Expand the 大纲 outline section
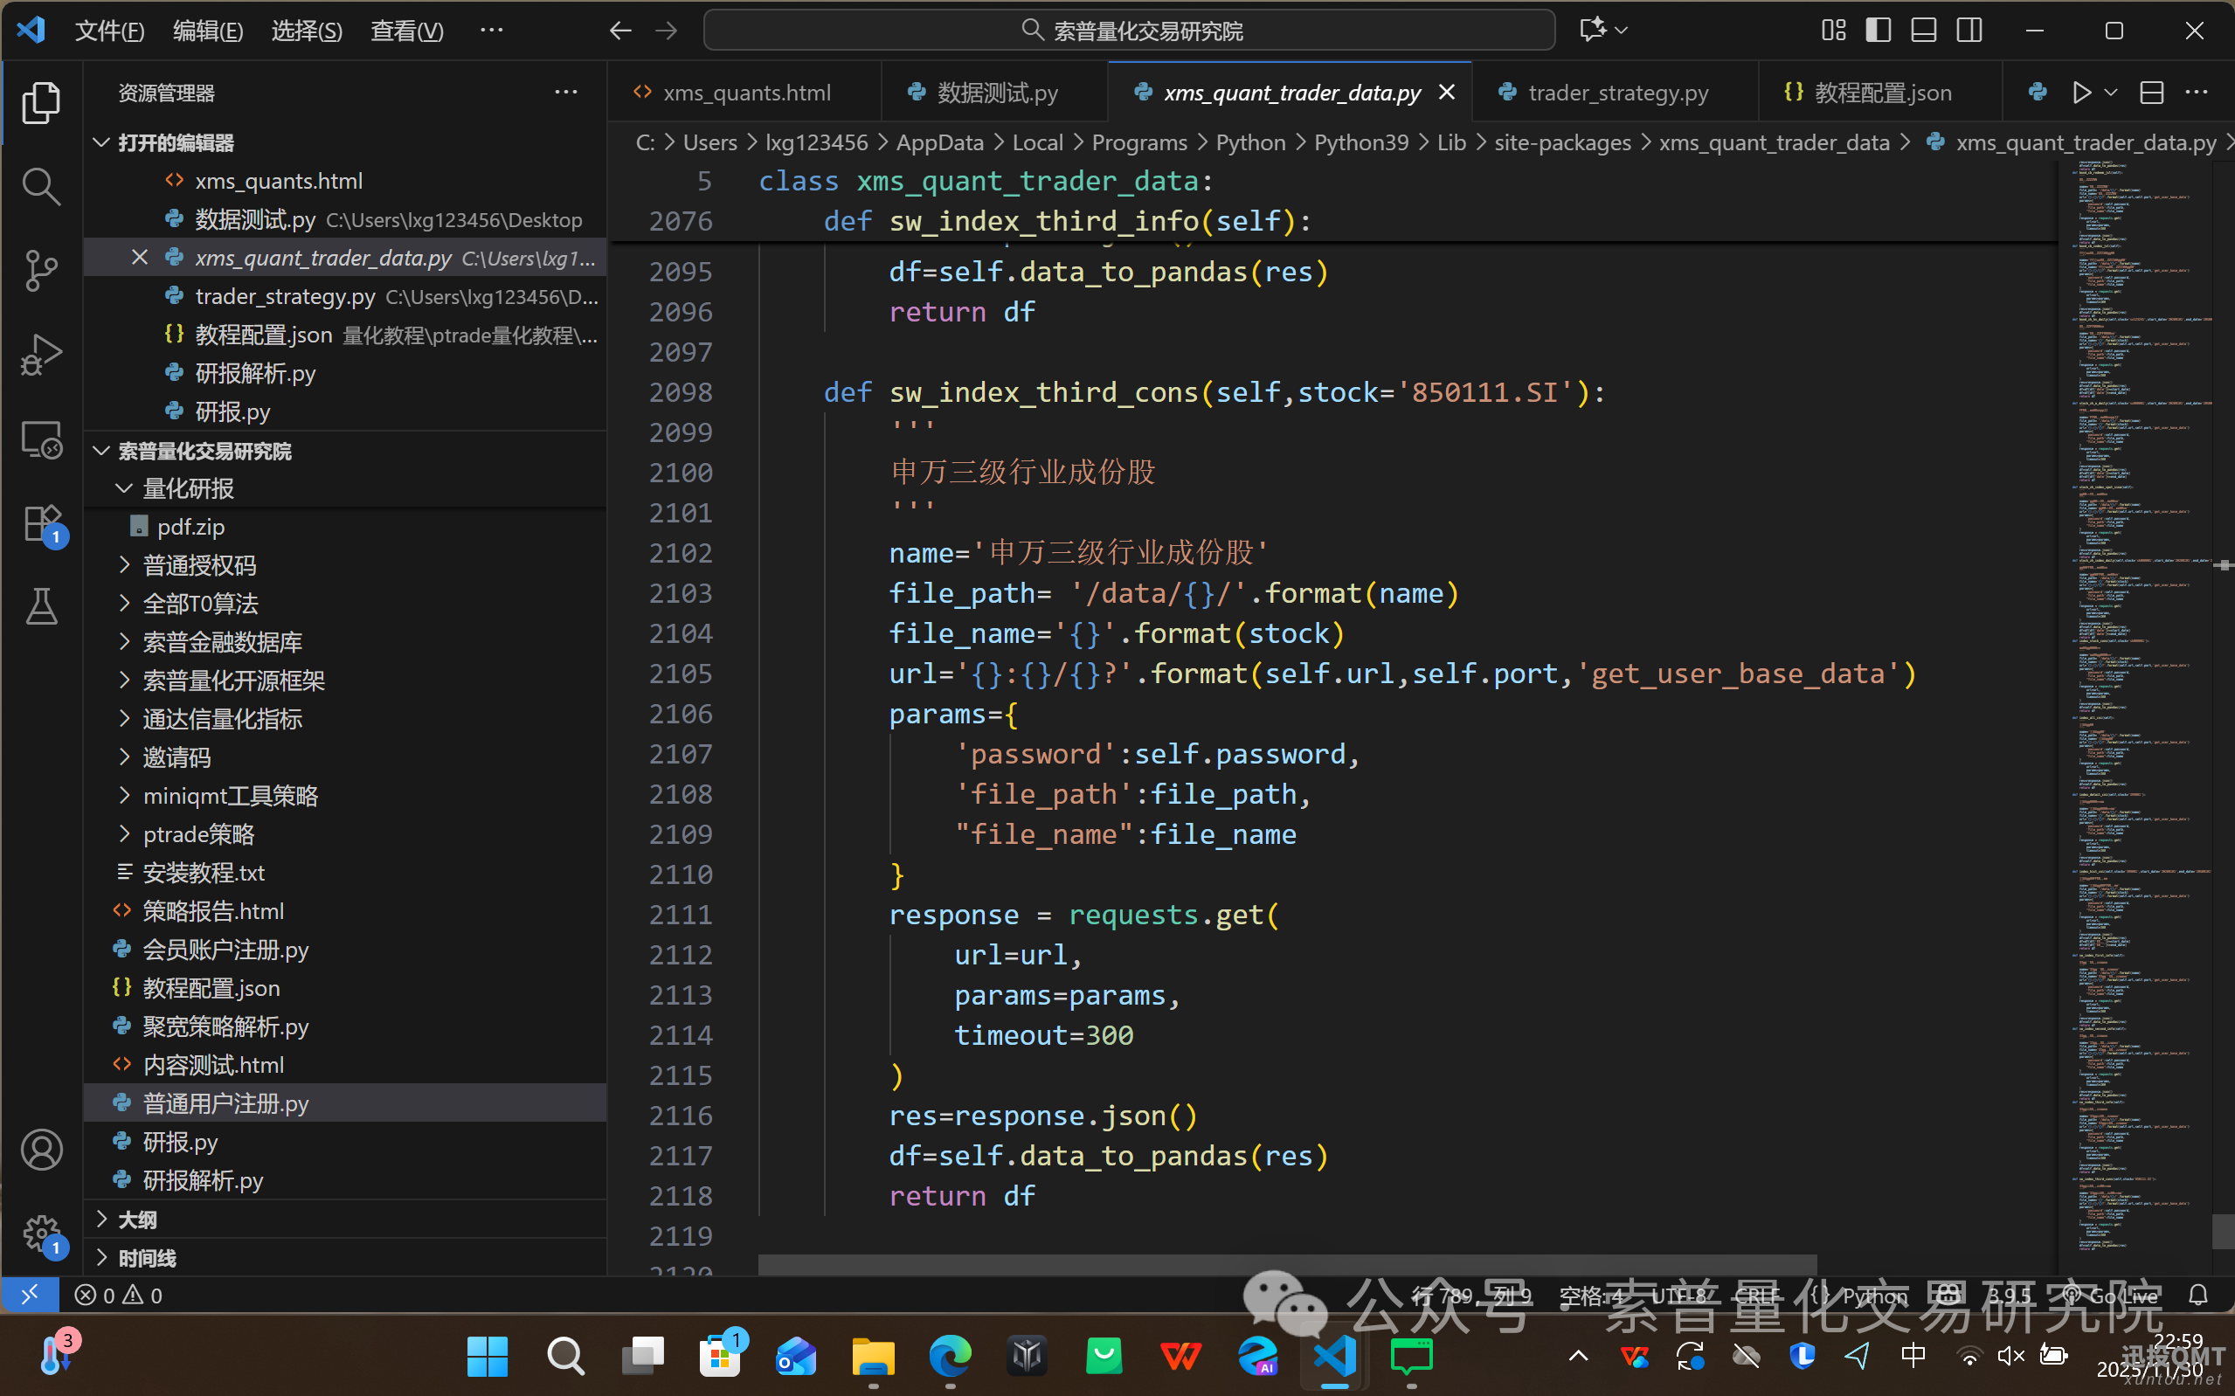2235x1396 pixels. [136, 1220]
